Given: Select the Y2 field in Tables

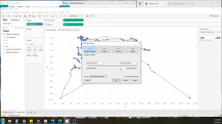Looking at the screenshot, I should [x=7, y=46].
